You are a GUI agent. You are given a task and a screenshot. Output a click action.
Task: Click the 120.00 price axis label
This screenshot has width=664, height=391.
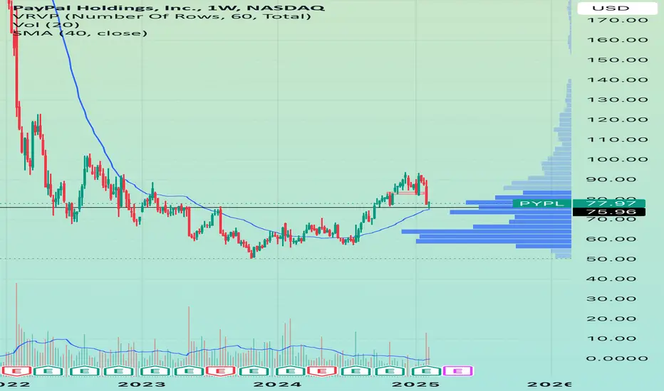(x=618, y=119)
